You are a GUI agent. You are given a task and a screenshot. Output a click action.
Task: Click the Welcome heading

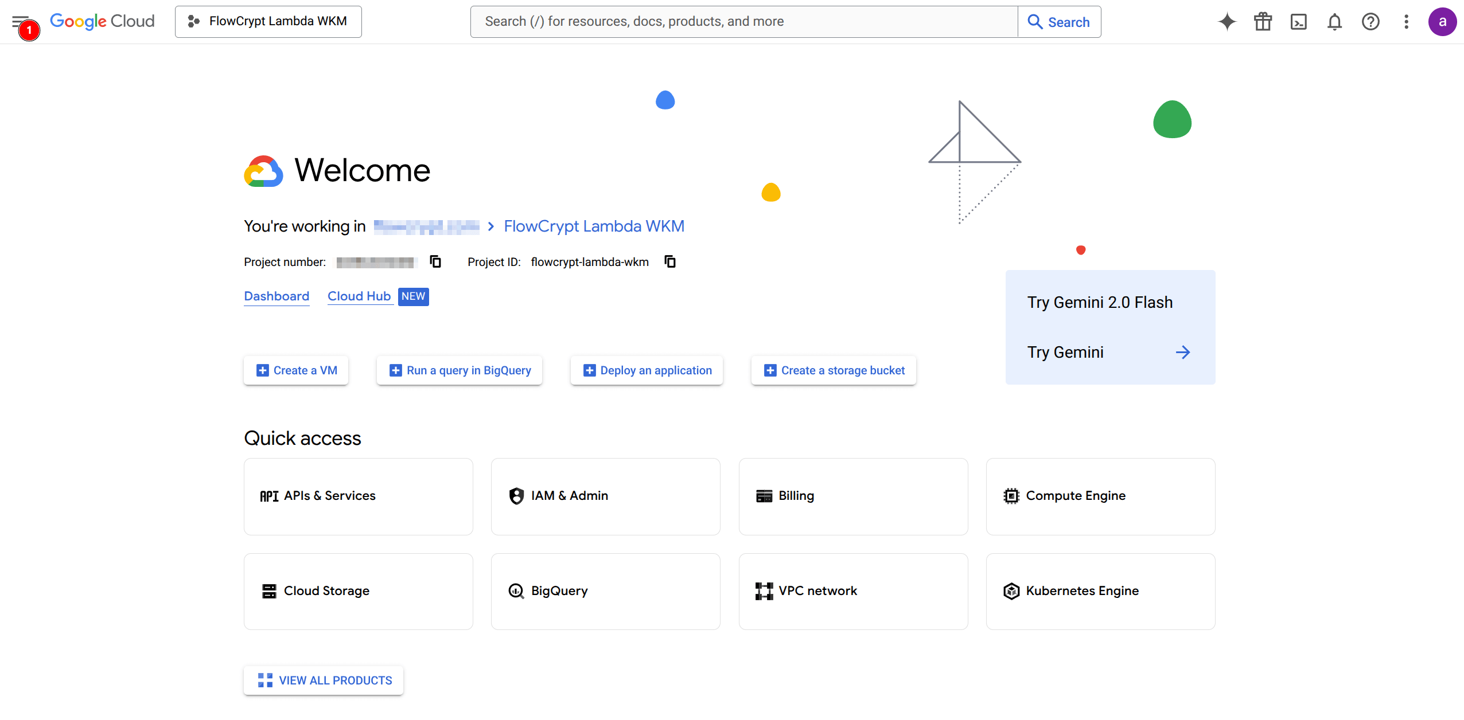[362, 170]
